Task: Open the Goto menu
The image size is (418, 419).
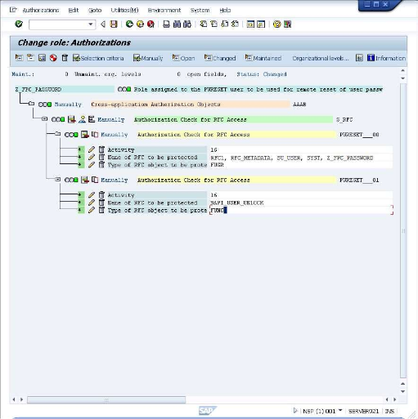Action: coord(95,11)
